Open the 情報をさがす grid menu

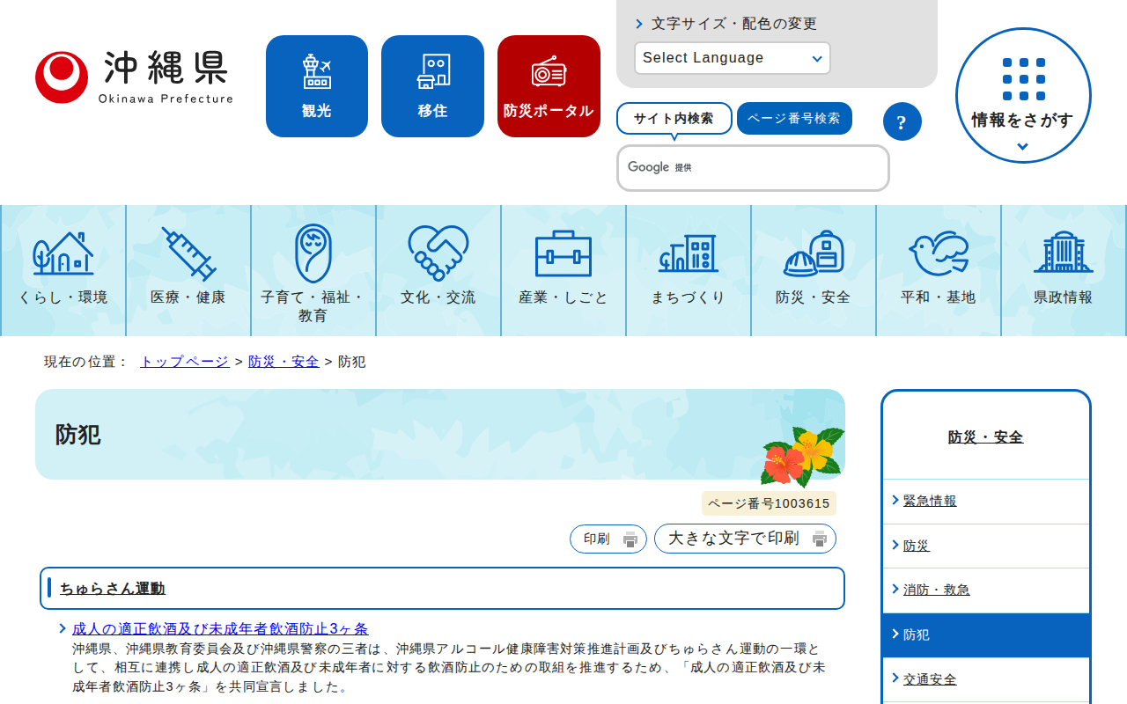[x=1023, y=95]
